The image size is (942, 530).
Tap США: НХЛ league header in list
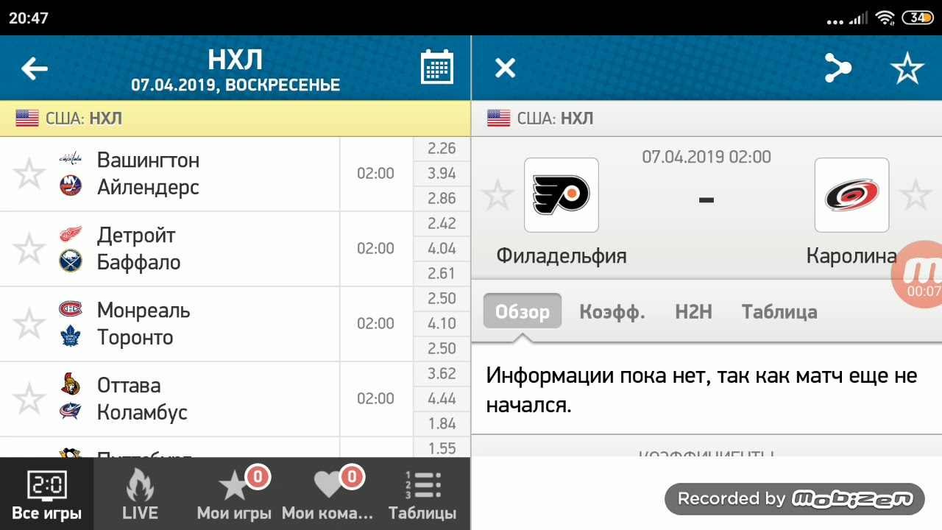(x=235, y=119)
